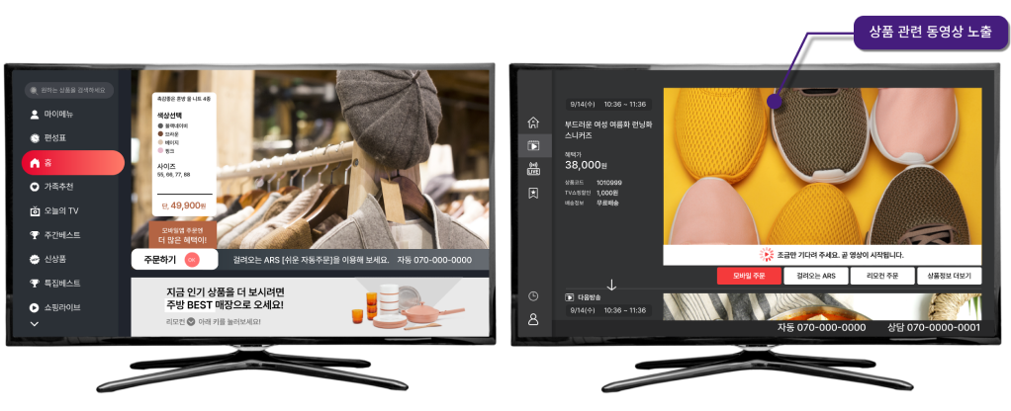Click 자동 070-000-0000 on right TV bar
Screen dimensions: 1011x411
point(821,328)
